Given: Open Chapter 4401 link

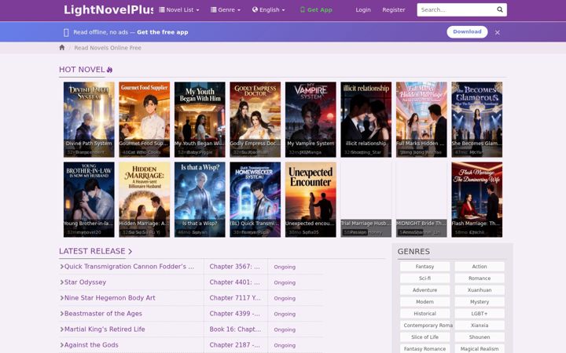Looking at the screenshot, I should (x=234, y=282).
